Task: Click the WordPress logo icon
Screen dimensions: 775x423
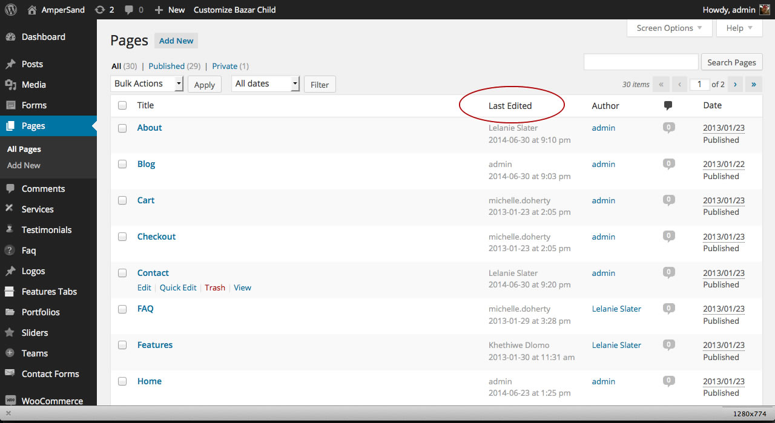Action: 11,10
